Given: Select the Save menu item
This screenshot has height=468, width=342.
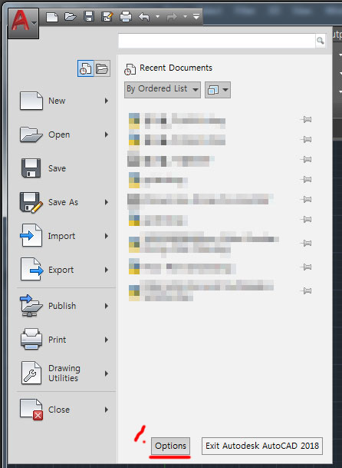Looking at the screenshot, I should click(x=64, y=168).
